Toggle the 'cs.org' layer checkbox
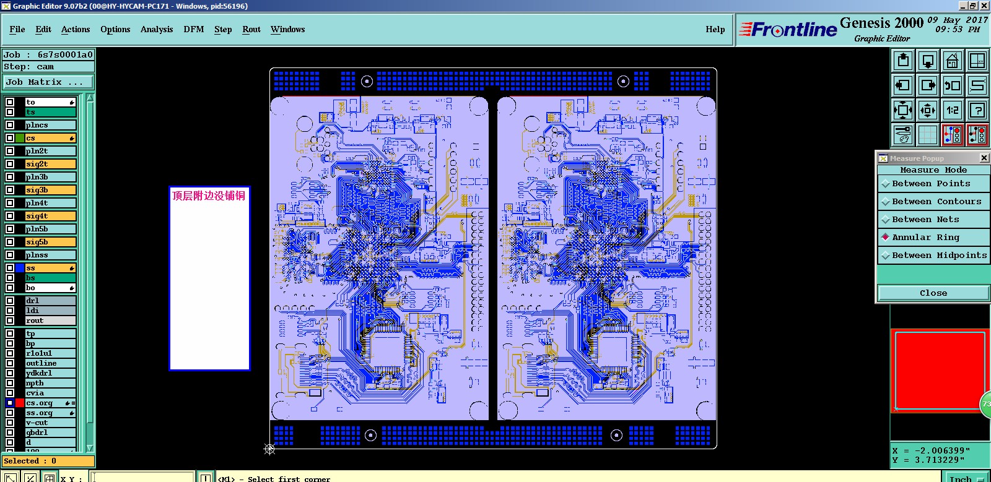991x482 pixels. [x=9, y=403]
